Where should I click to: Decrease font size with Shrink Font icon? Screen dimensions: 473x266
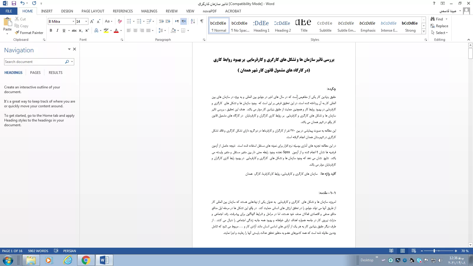tap(98, 21)
